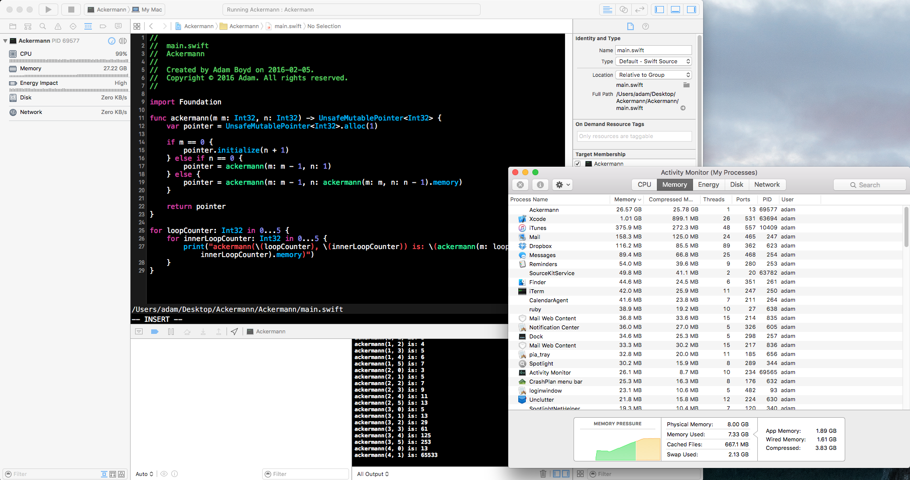The image size is (910, 480).
Task: Click the Run button in Xcode toolbar
Action: pos(48,10)
